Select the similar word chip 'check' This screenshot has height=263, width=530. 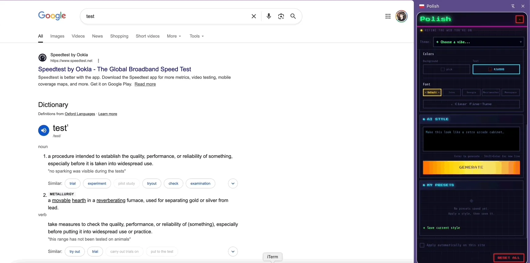[x=173, y=184]
